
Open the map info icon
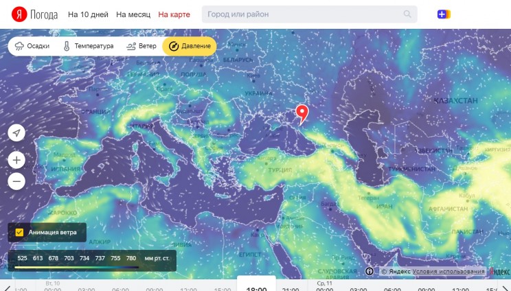coord(370,271)
